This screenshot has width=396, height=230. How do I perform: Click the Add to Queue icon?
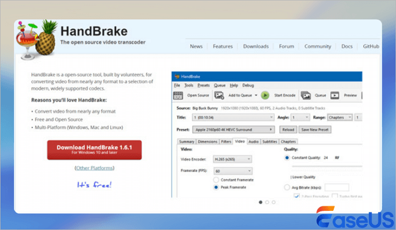[220, 96]
